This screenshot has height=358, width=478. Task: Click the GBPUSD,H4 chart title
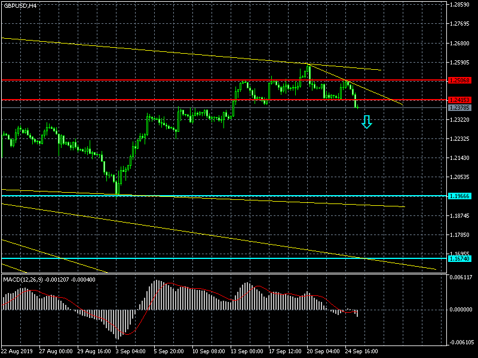pos(19,5)
